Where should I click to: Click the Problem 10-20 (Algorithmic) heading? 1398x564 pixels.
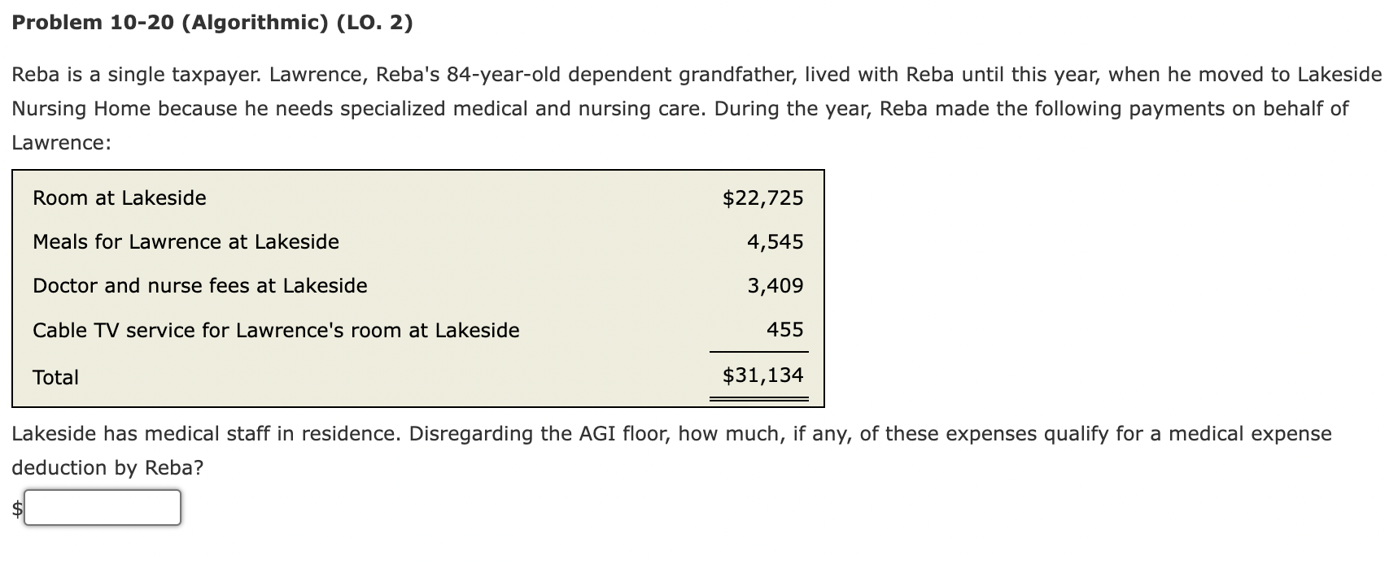point(212,23)
